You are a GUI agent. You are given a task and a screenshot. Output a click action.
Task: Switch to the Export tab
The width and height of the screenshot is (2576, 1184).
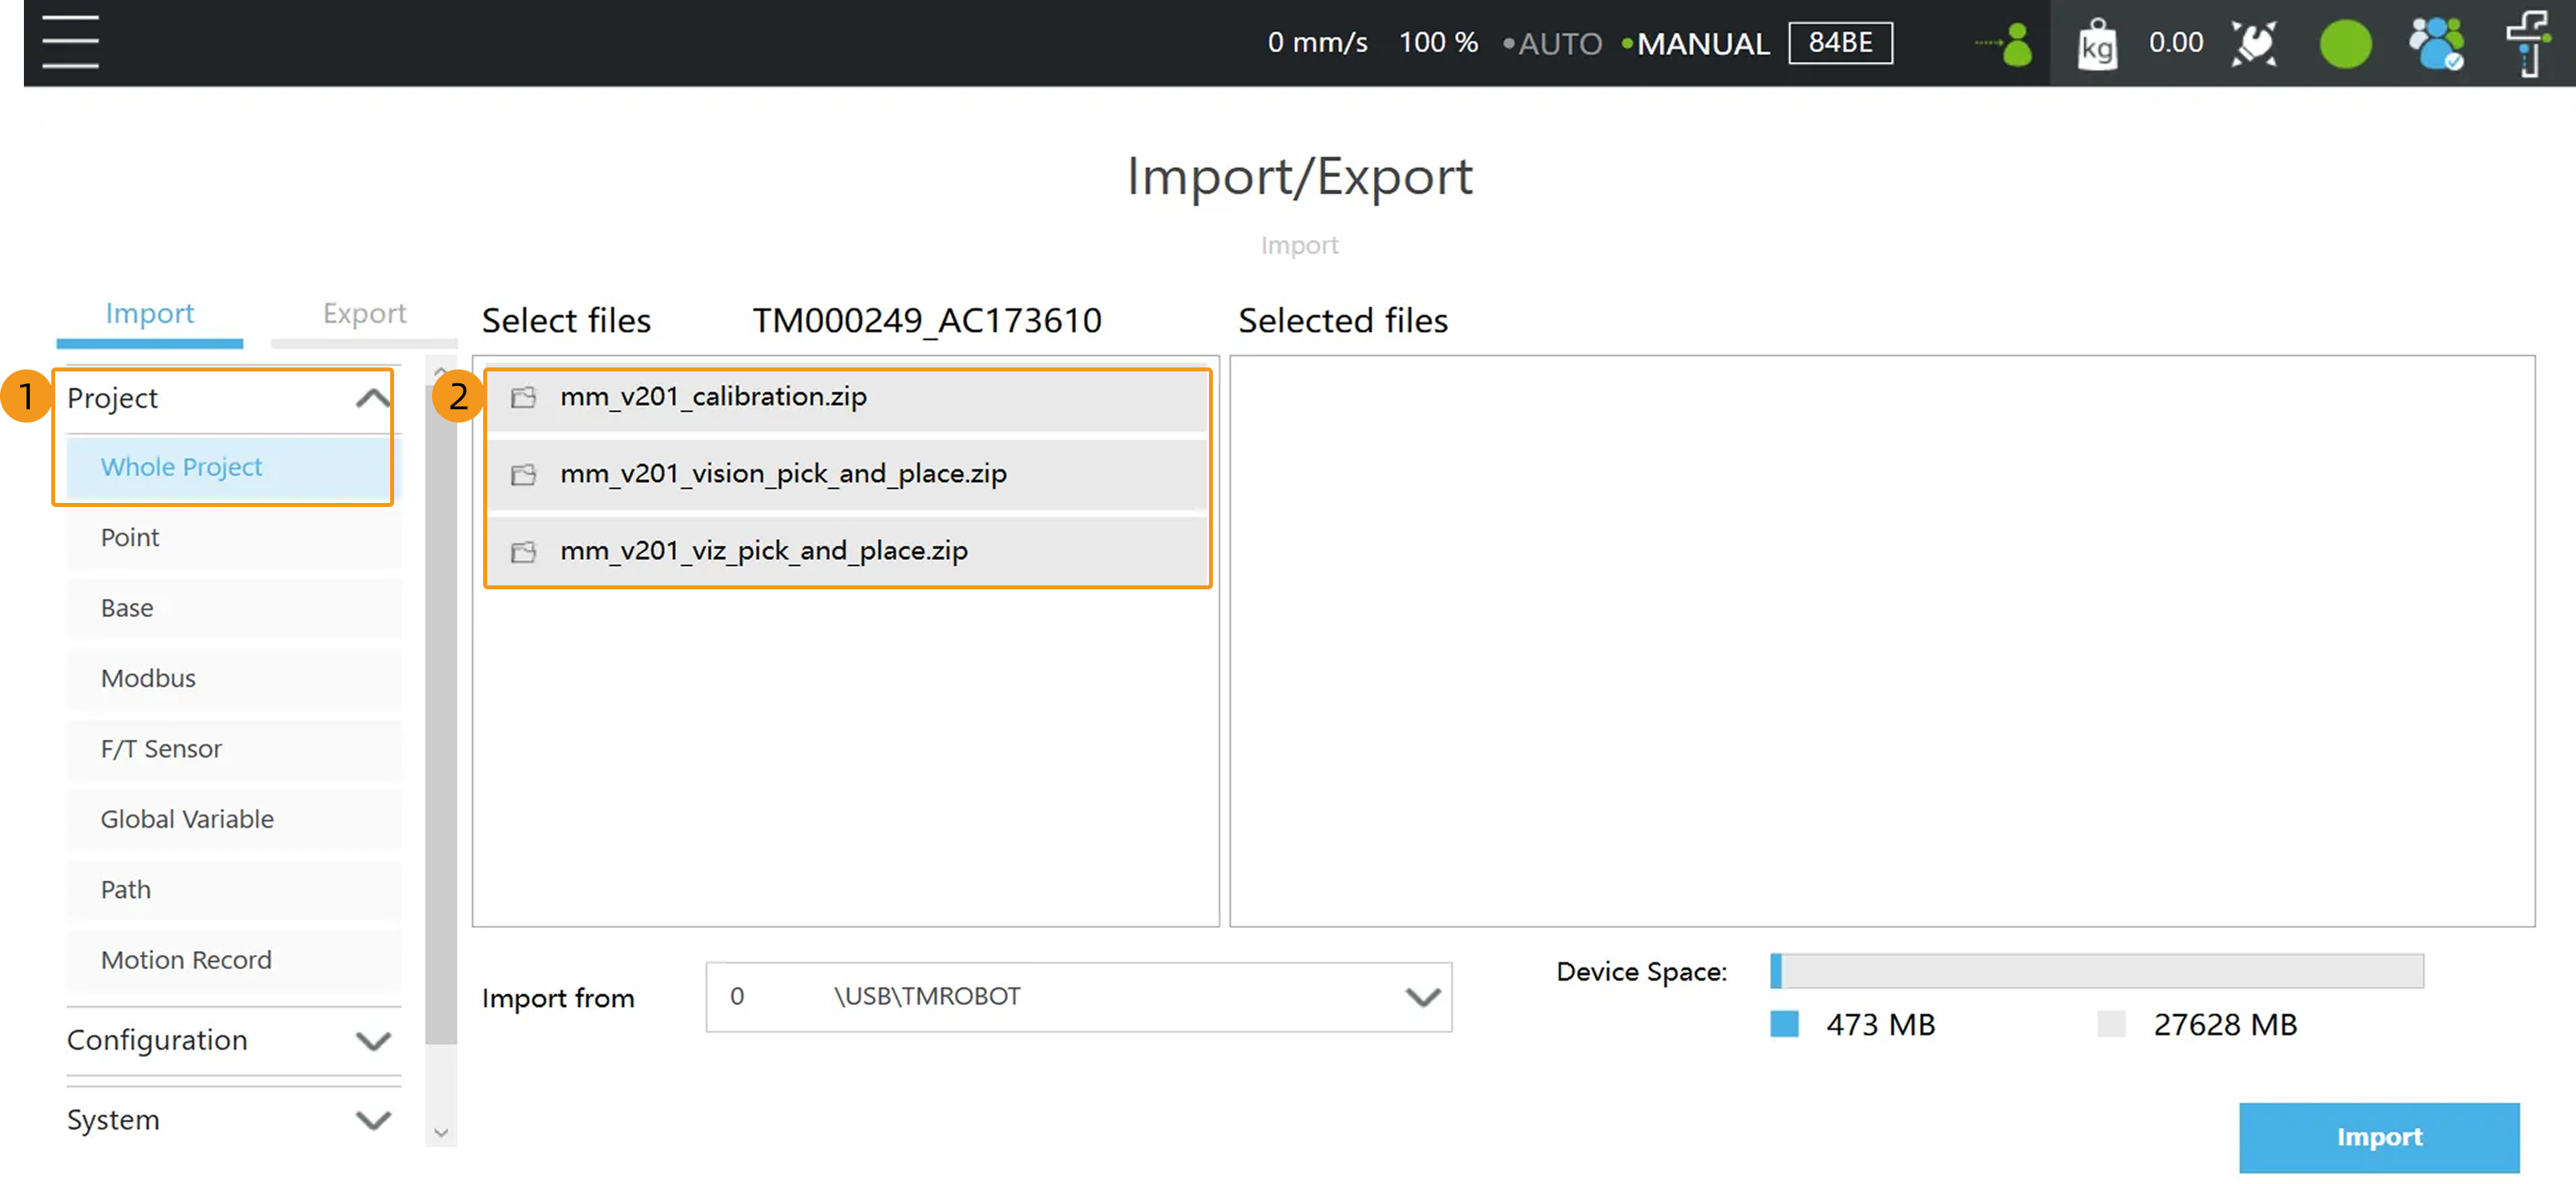[x=364, y=314]
